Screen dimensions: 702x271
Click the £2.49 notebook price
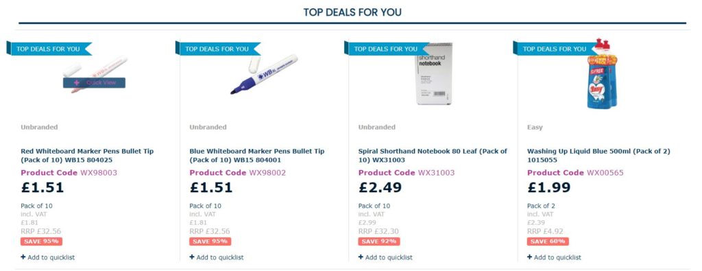380,187
